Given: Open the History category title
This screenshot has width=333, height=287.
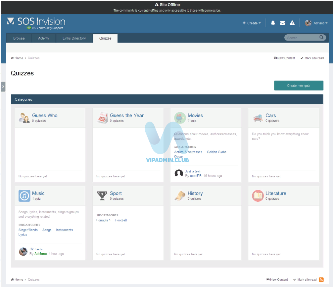Looking at the screenshot, I should pos(195,193).
